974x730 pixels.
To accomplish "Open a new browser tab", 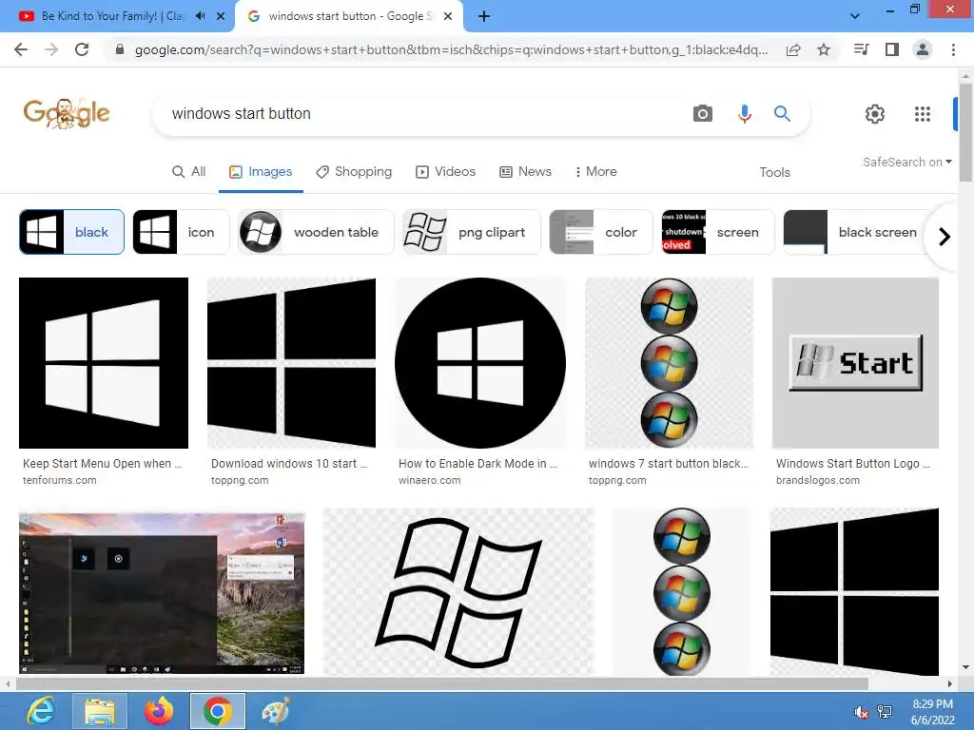I will tap(484, 16).
